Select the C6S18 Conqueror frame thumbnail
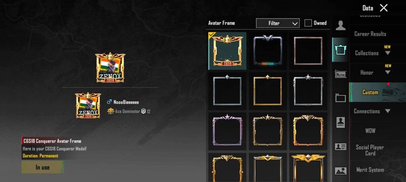Viewport: 406px width, 182px height. (227, 51)
